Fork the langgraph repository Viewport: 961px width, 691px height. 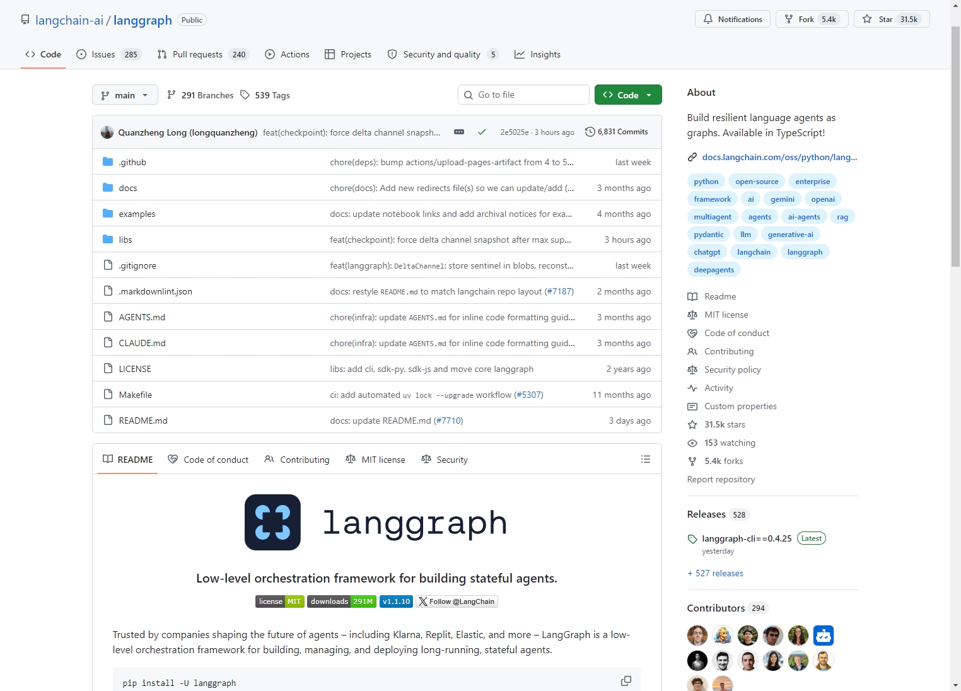812,19
